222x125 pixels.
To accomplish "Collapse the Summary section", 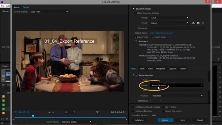I will (136, 41).
